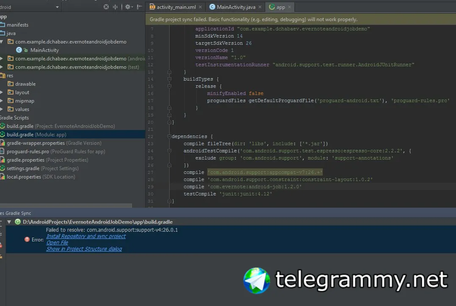Switch to the activity_main.xml tab

176,7
